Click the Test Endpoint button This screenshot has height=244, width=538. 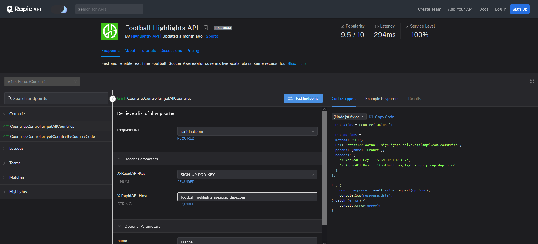pyautogui.click(x=303, y=98)
